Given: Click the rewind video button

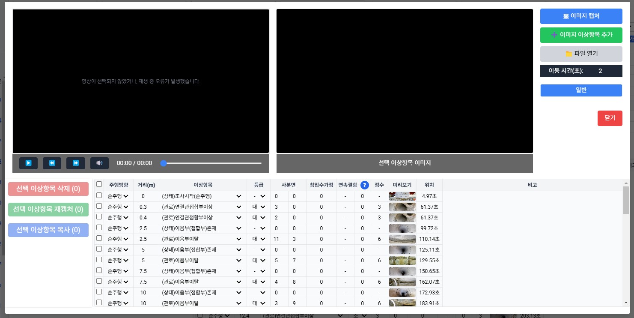Looking at the screenshot, I should [x=52, y=163].
